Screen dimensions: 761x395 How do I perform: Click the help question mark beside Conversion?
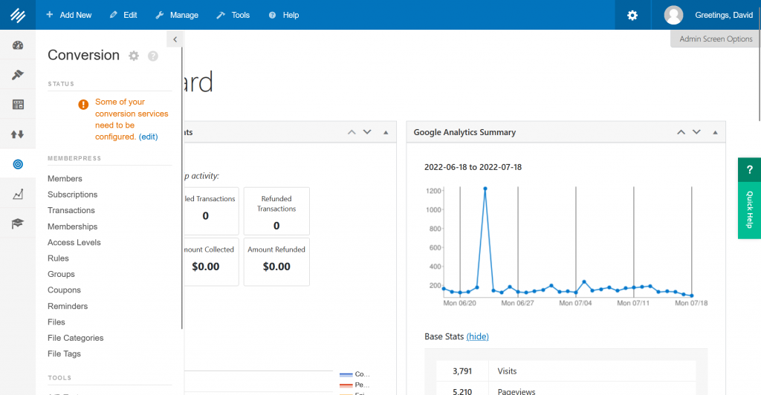(153, 56)
